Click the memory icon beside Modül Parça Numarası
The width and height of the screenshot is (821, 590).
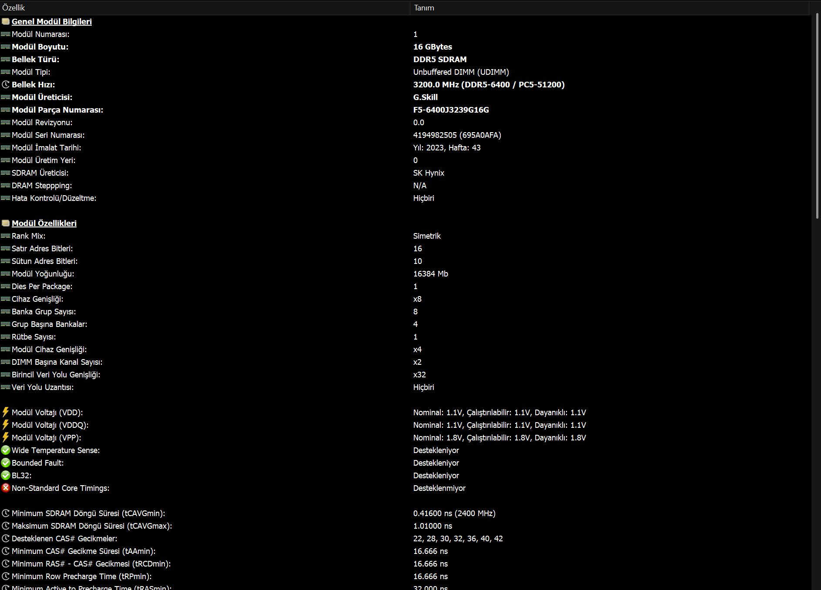click(x=6, y=110)
